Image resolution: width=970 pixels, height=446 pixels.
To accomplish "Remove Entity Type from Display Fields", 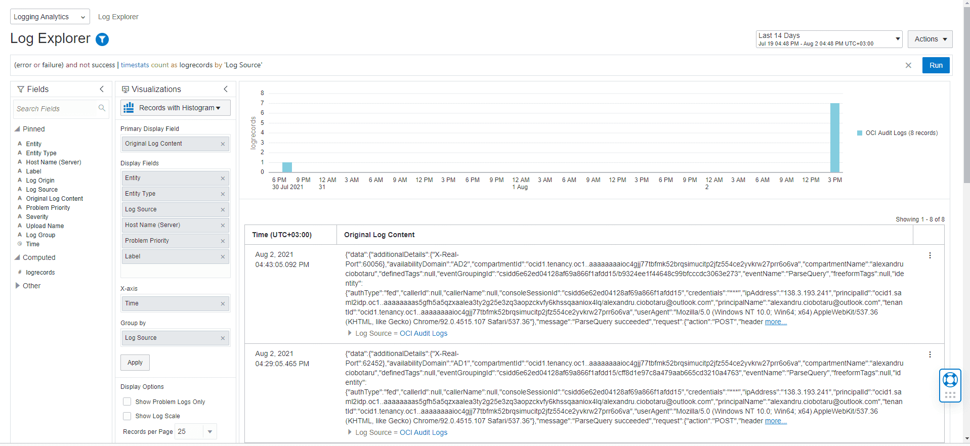I will pyautogui.click(x=223, y=194).
